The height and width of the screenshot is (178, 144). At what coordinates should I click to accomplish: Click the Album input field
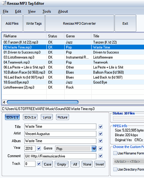(x=60, y=141)
